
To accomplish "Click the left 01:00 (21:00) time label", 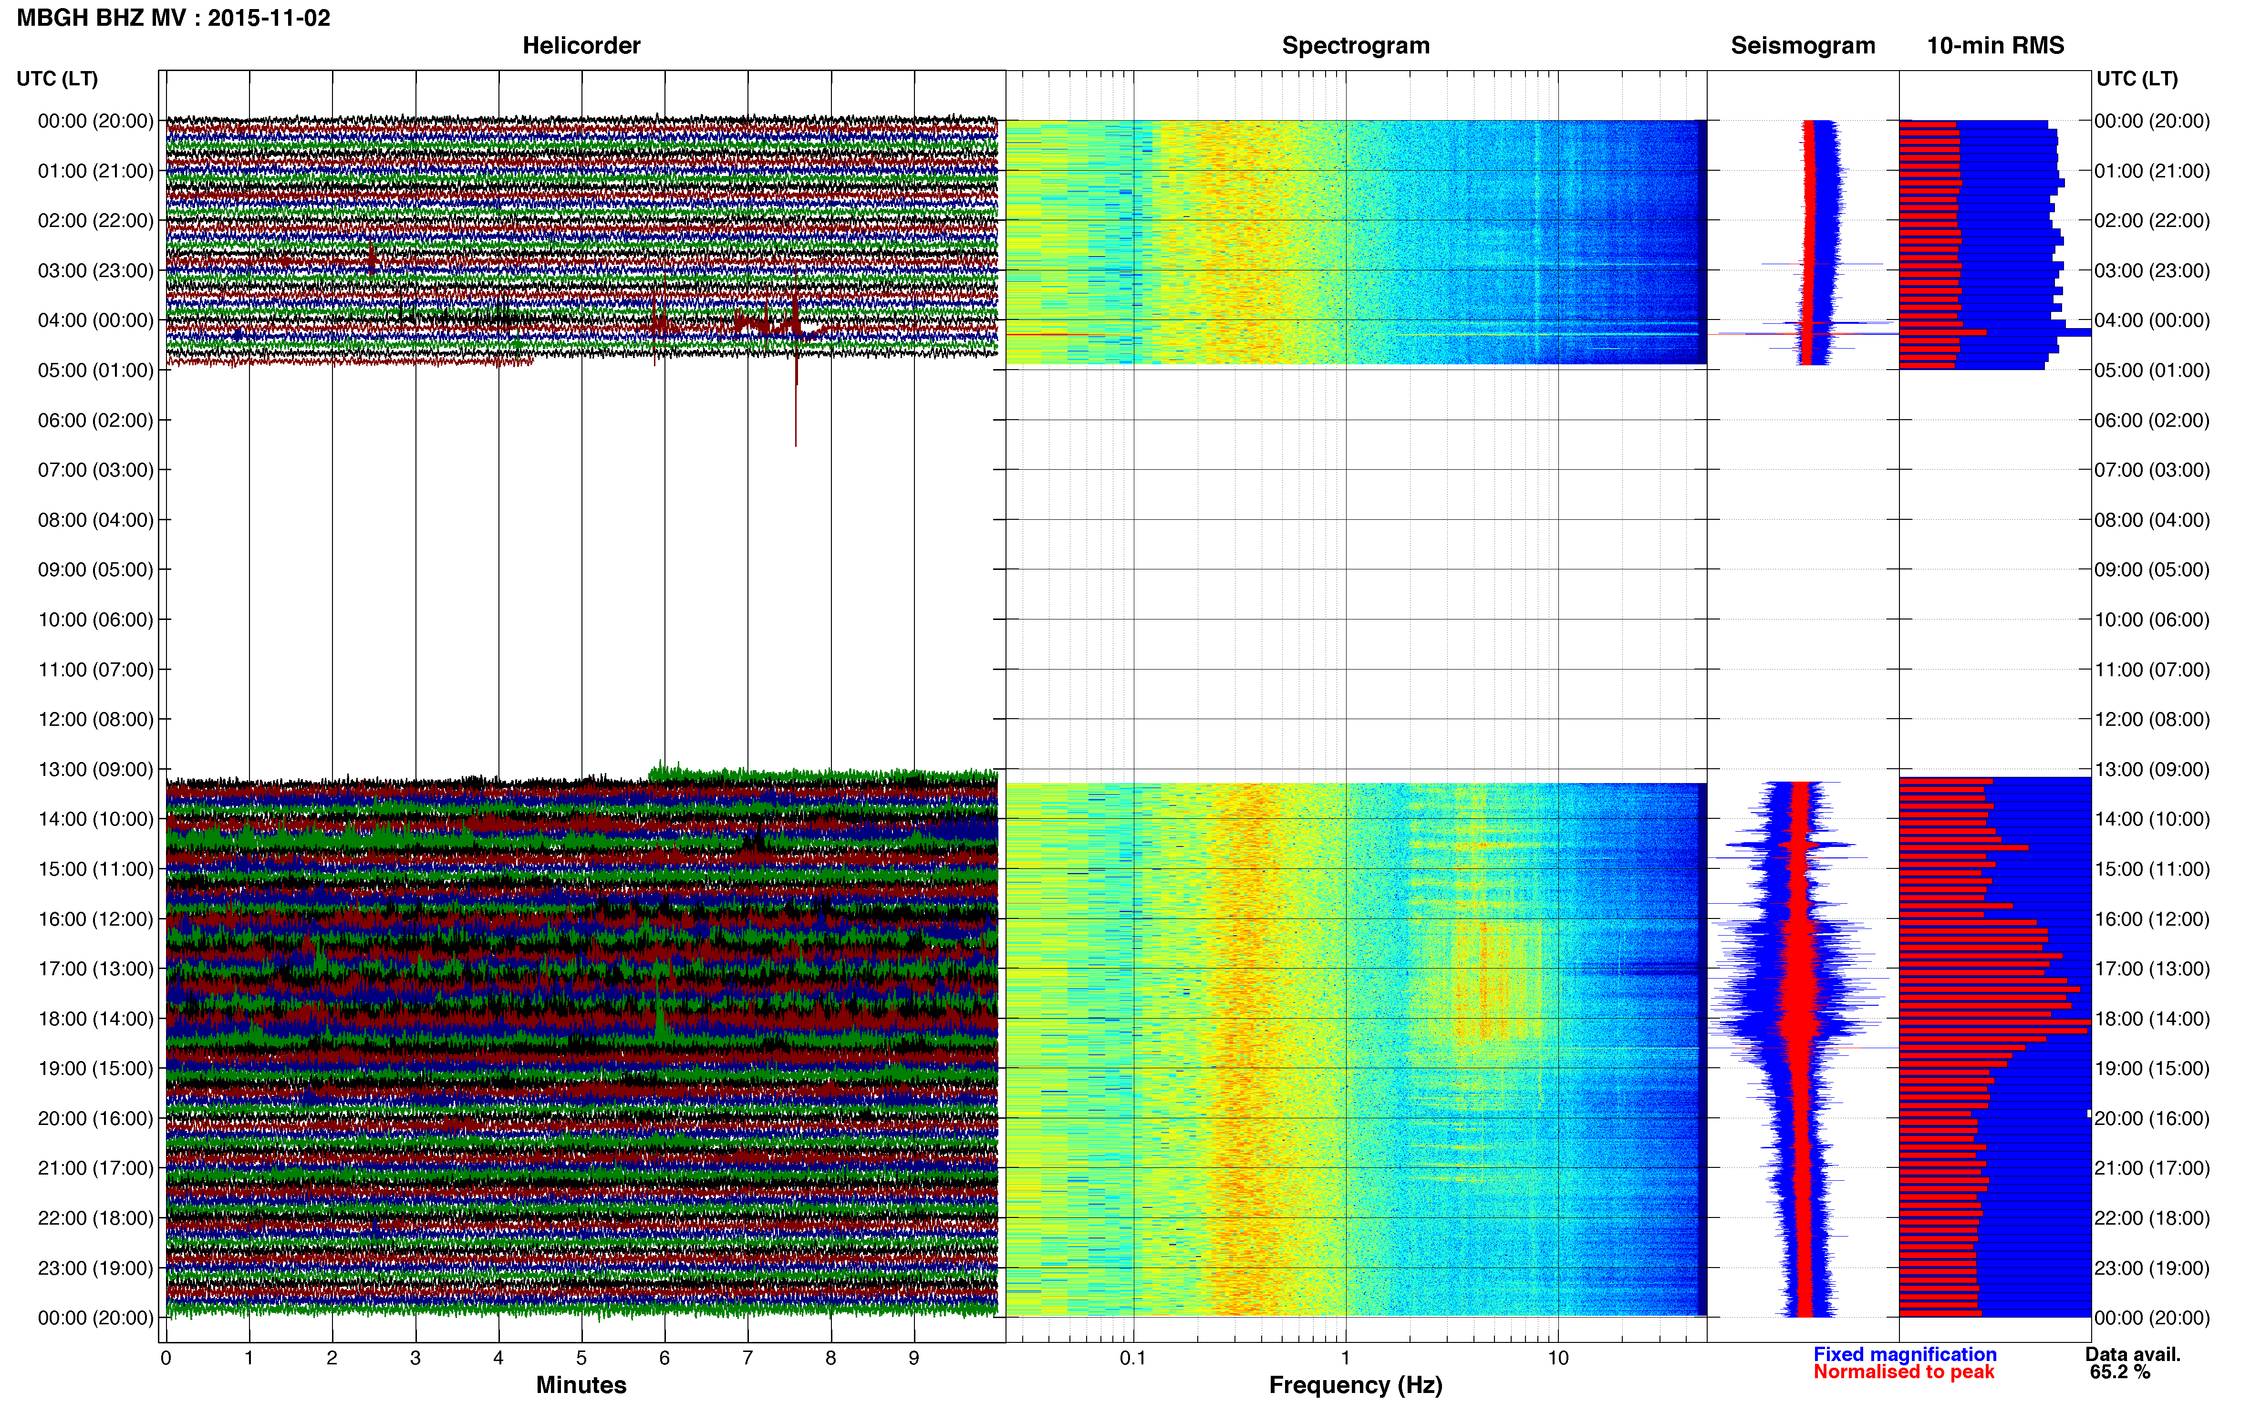I will click(x=95, y=171).
